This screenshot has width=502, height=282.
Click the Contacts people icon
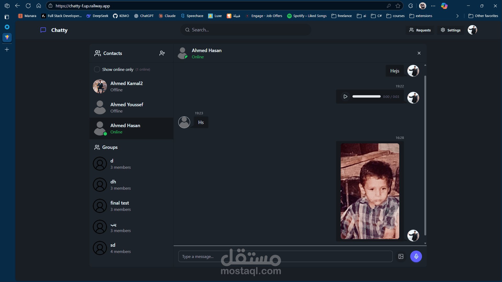coord(98,53)
